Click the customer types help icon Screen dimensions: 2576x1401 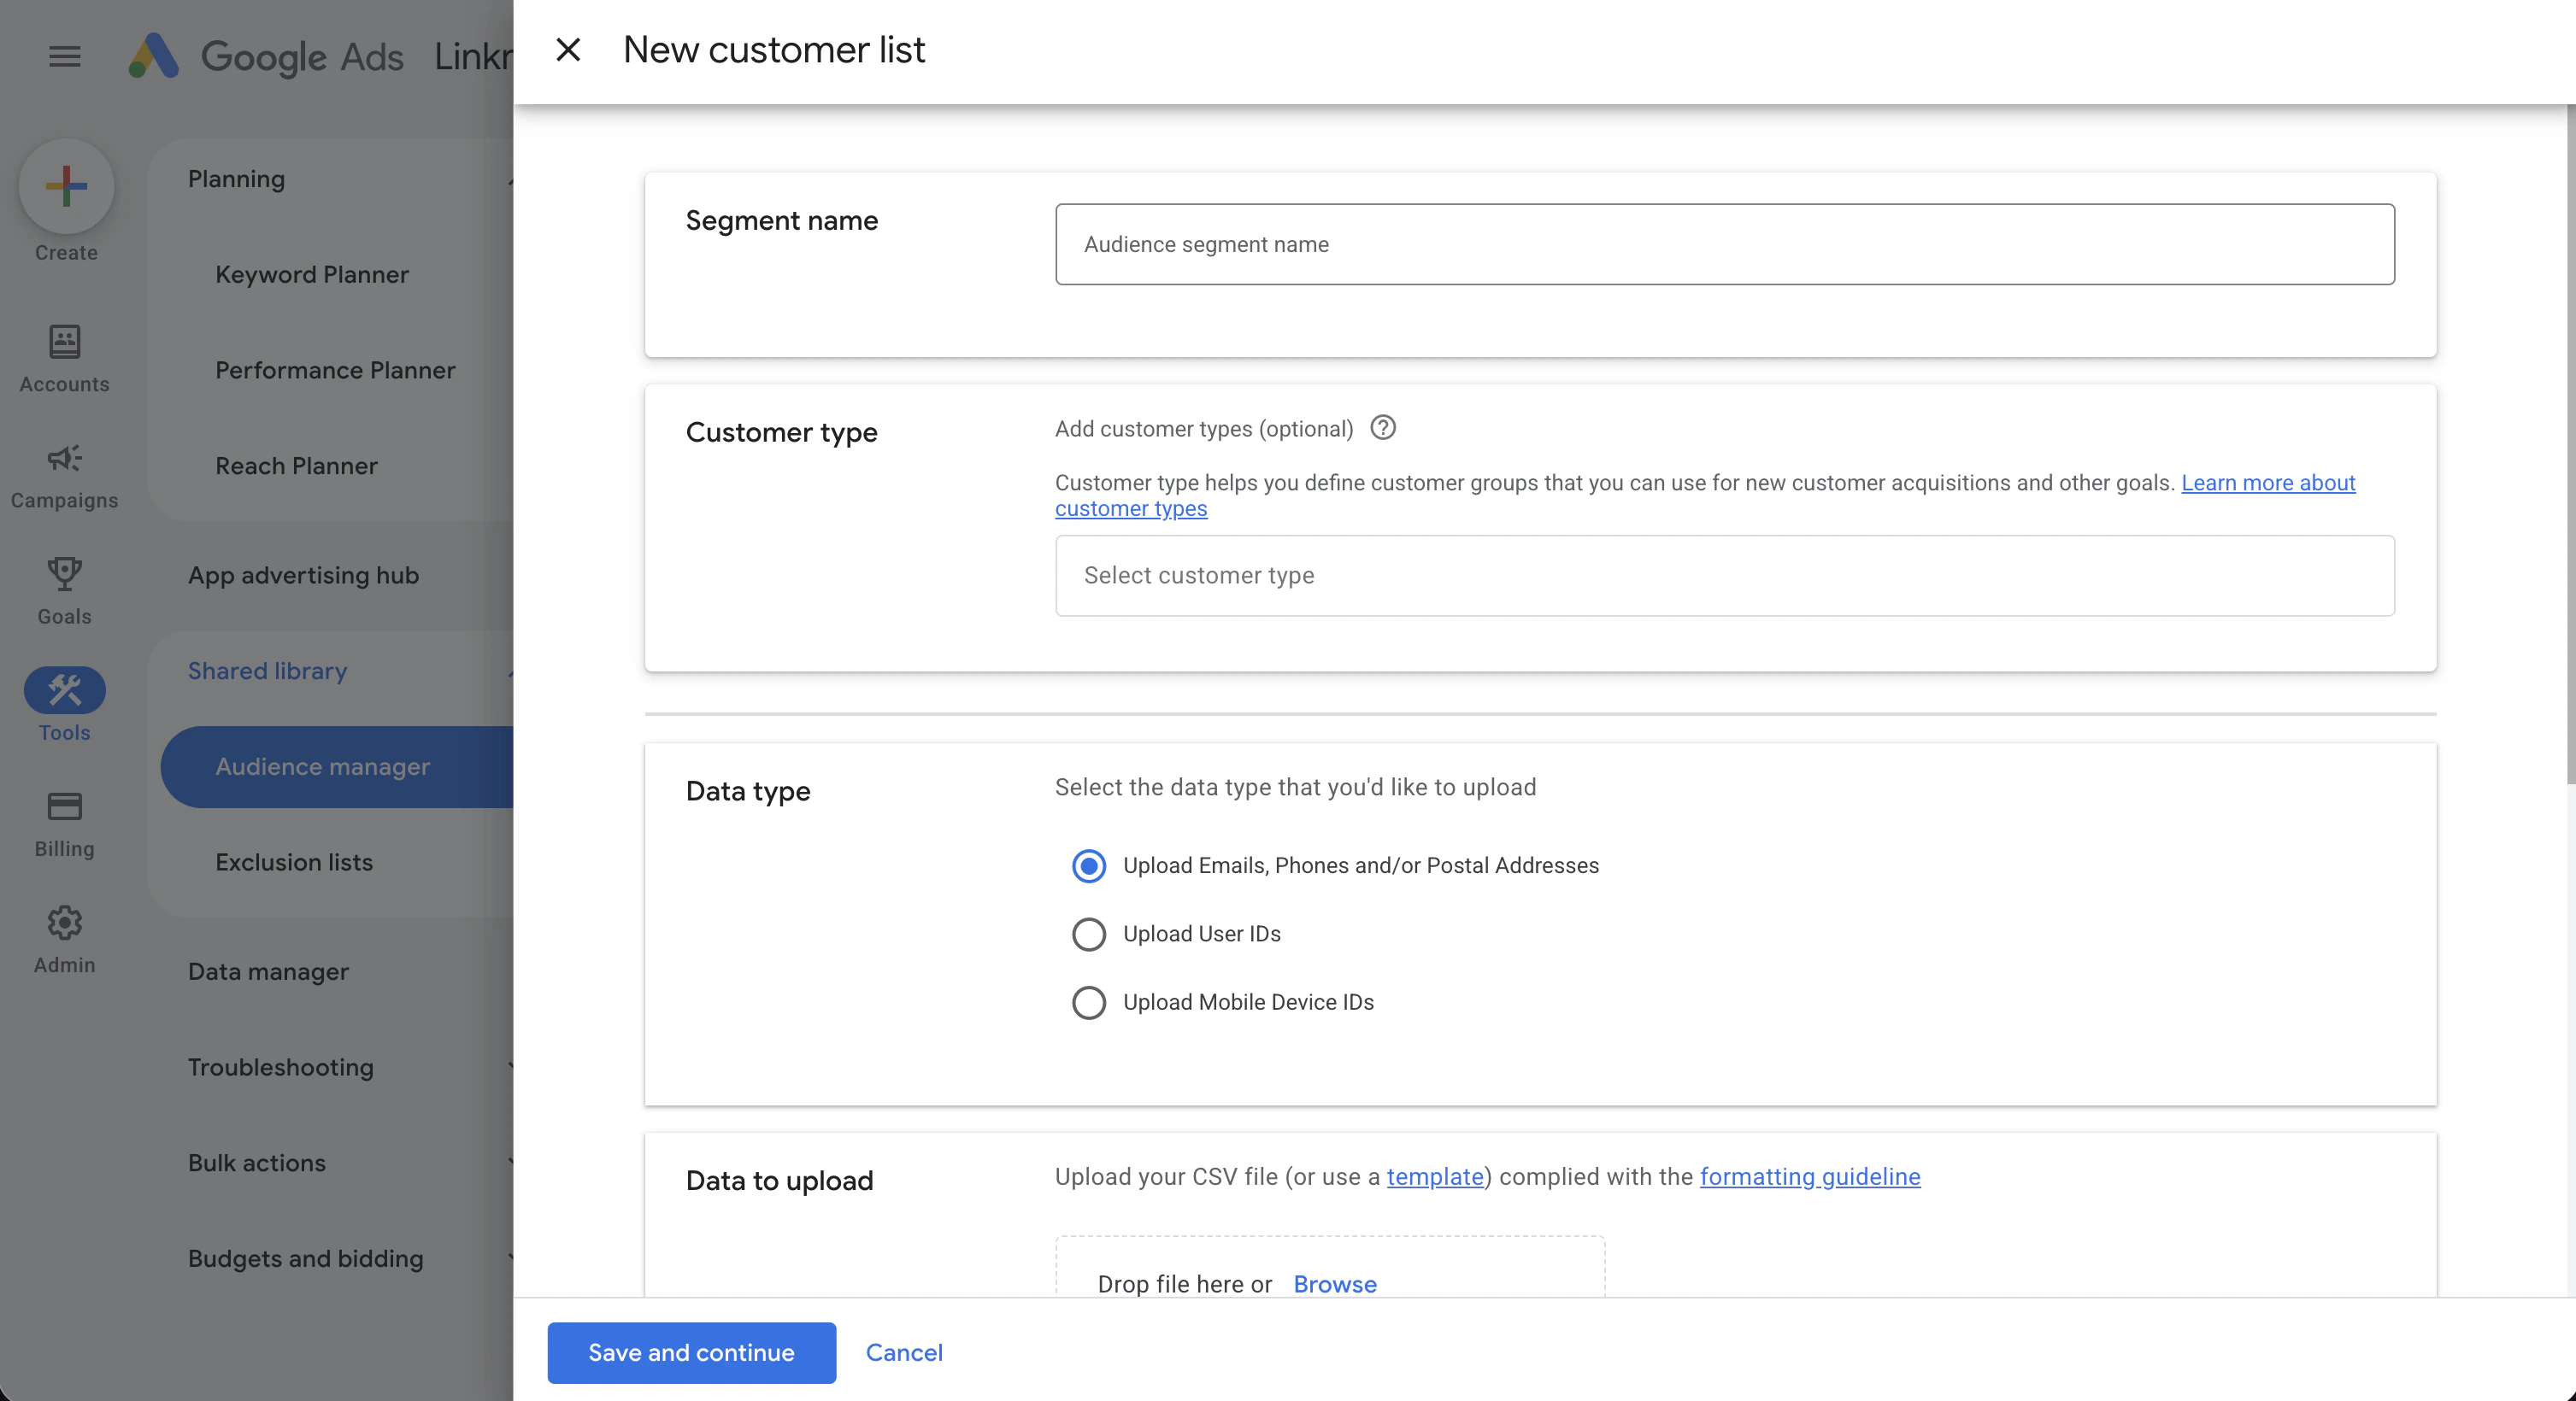click(1383, 428)
